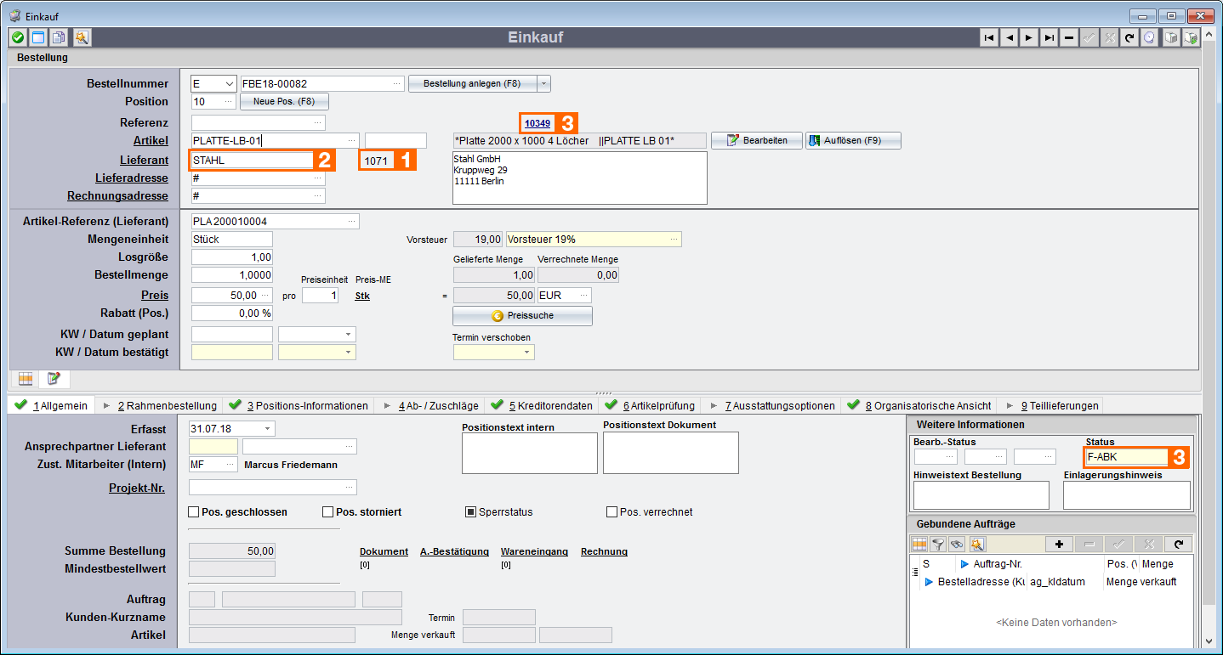
Task: Click Neue Pos. (F8) button
Action: [x=284, y=101]
